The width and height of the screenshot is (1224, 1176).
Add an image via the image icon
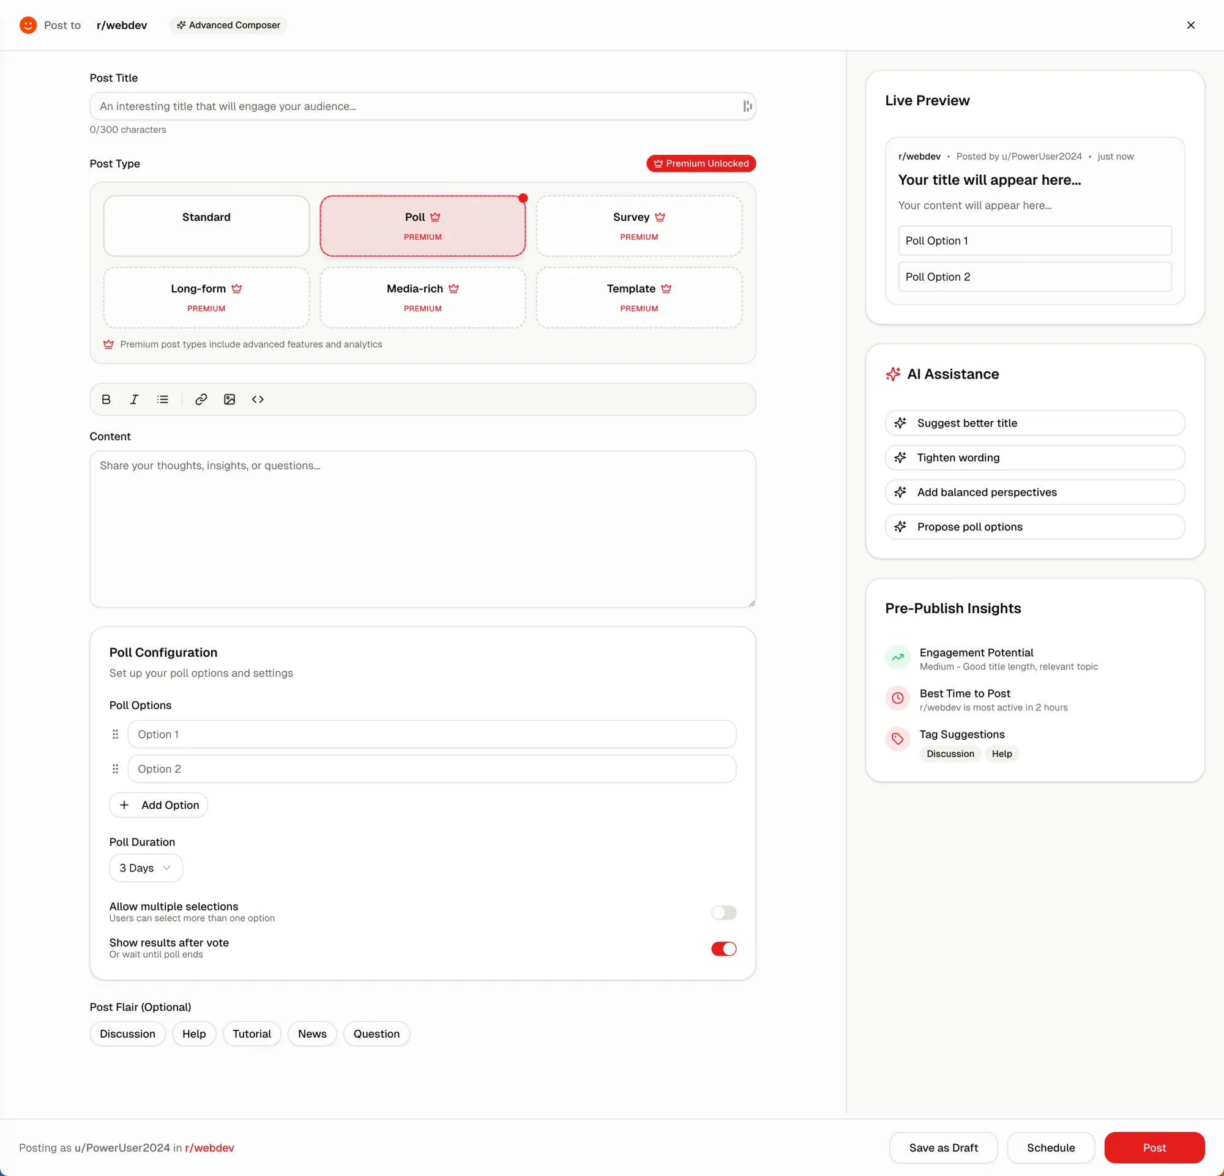tap(229, 399)
